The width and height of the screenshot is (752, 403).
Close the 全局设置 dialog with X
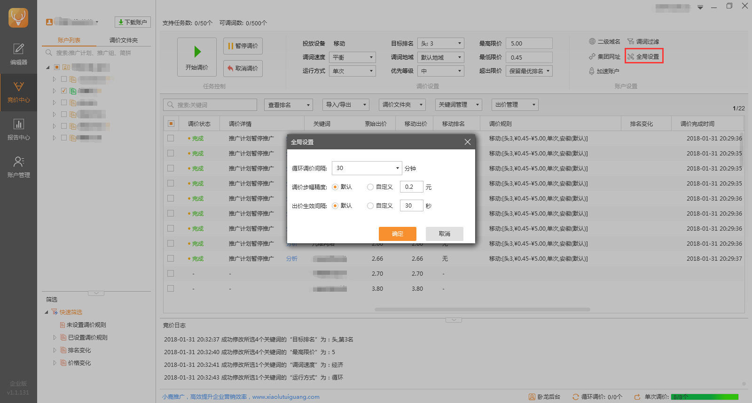click(x=467, y=142)
